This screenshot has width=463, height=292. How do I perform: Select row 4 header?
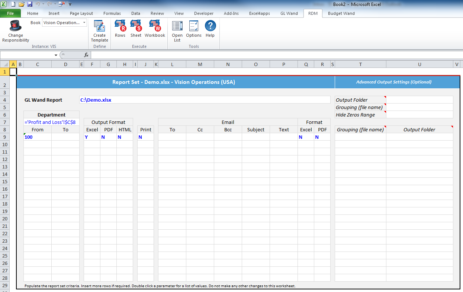coord(5,100)
